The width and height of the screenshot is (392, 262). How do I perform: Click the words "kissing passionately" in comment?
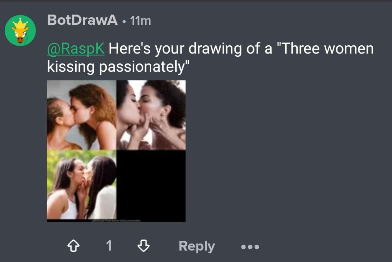click(116, 67)
